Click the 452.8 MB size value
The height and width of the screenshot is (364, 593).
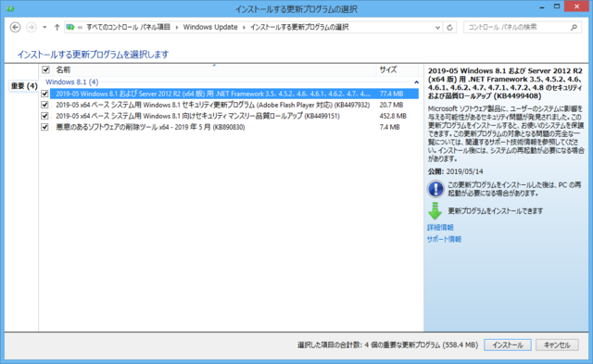pyautogui.click(x=393, y=116)
